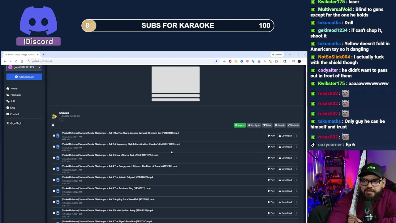Play the Act 6 Putdown King video
This screenshot has width=396, height=223.
coord(271,191)
